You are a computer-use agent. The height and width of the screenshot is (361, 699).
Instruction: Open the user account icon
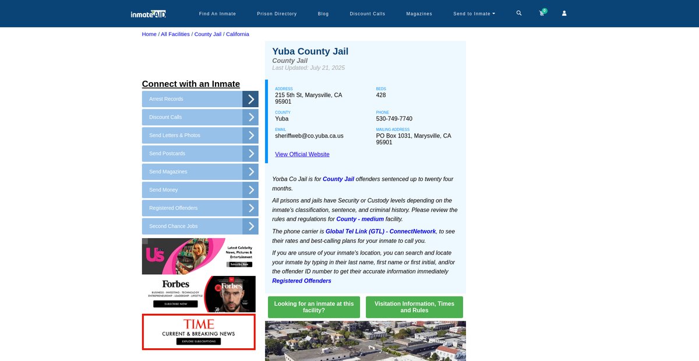pyautogui.click(x=564, y=13)
